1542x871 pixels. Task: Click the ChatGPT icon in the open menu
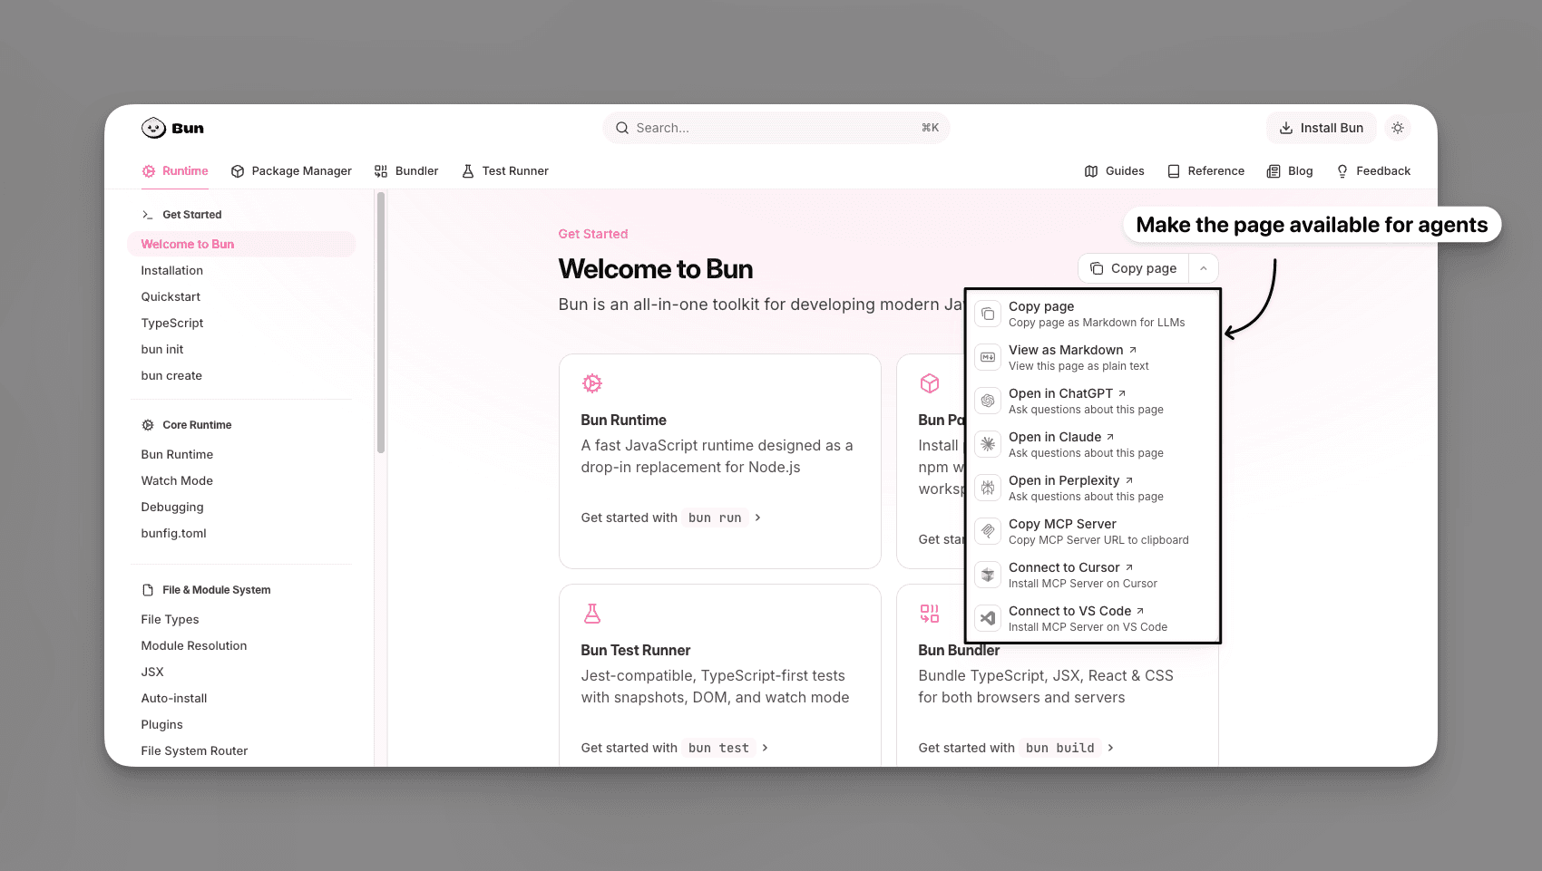pos(988,400)
